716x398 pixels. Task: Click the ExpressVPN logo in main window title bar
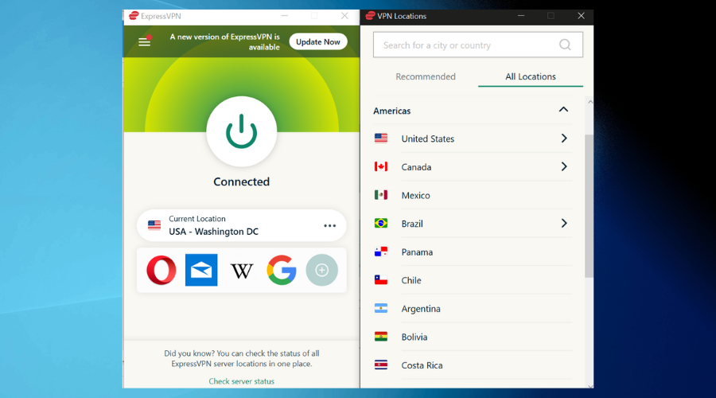(134, 16)
